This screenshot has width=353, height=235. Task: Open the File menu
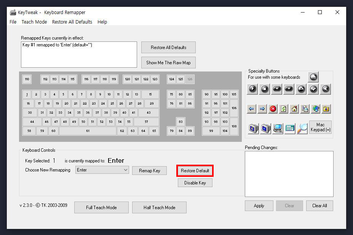tap(13, 22)
